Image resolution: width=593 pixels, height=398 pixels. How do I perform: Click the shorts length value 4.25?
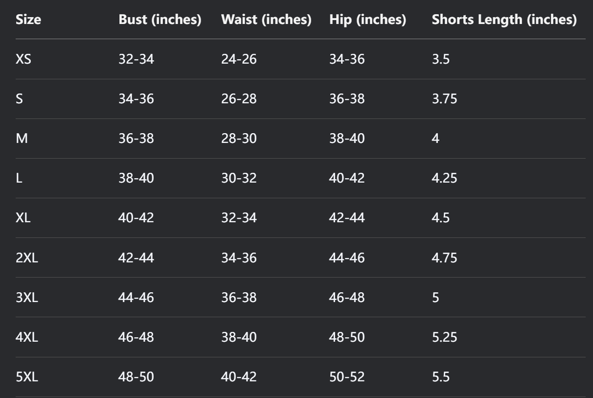pyautogui.click(x=444, y=179)
